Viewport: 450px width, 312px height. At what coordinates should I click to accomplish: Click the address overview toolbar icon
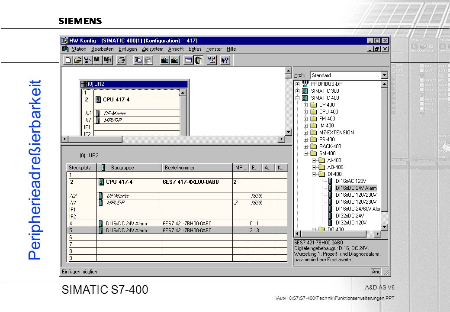pyautogui.click(x=188, y=60)
